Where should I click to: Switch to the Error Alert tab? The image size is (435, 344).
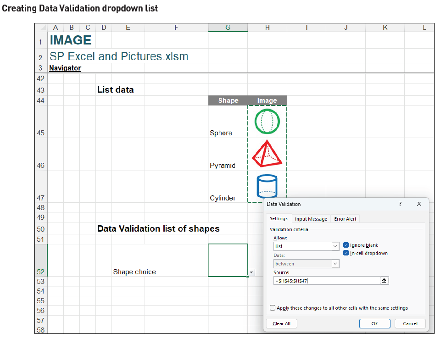click(345, 219)
